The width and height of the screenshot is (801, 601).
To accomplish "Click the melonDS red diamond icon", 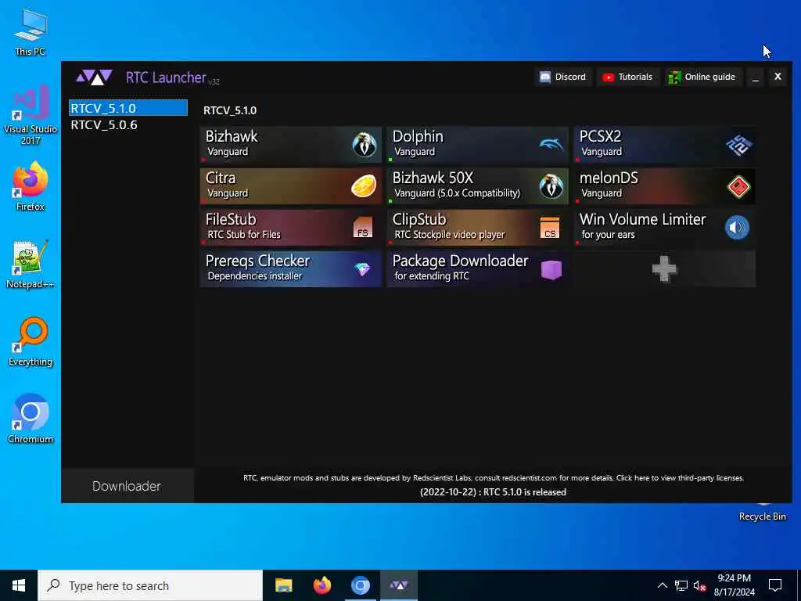I will tap(738, 186).
